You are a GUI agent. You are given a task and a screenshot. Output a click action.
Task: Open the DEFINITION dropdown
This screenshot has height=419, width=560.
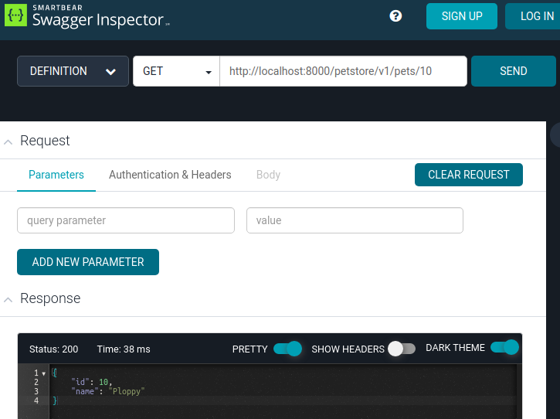(x=73, y=71)
